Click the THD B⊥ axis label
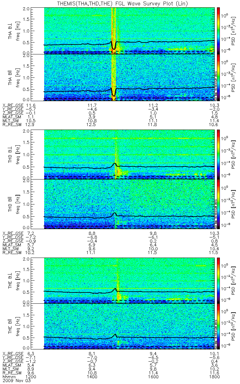 11,155
